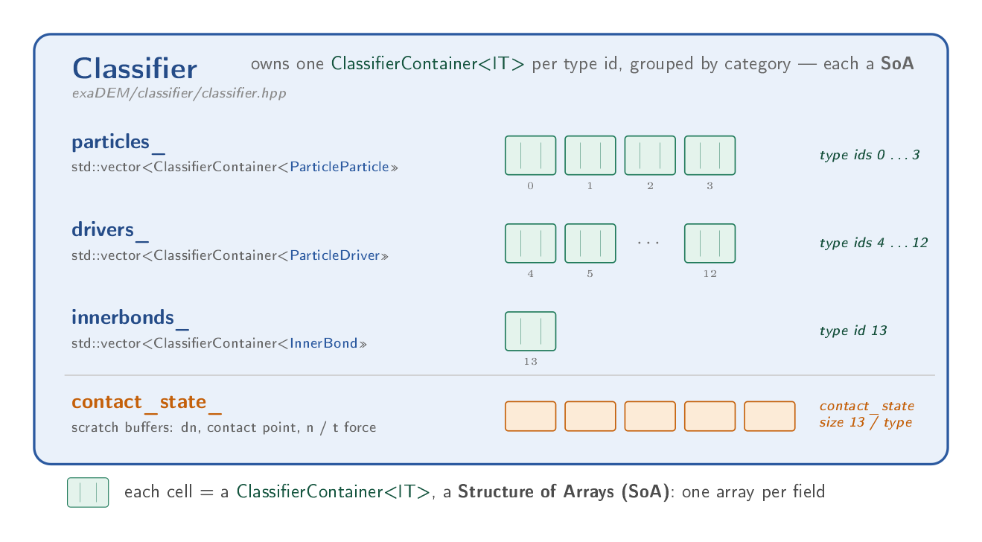982x542 pixels.
Task: Click 'ClassifierContainer<IT>' in the legend
Action: (x=334, y=492)
